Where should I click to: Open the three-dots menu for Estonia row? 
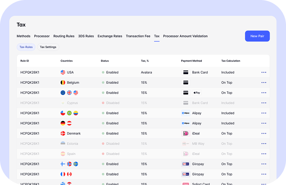[264, 144]
